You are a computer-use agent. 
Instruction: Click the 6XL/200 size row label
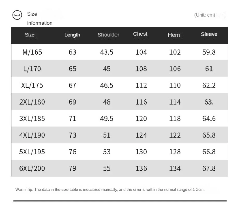click(32, 168)
